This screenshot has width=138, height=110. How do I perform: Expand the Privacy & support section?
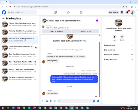[118, 59]
